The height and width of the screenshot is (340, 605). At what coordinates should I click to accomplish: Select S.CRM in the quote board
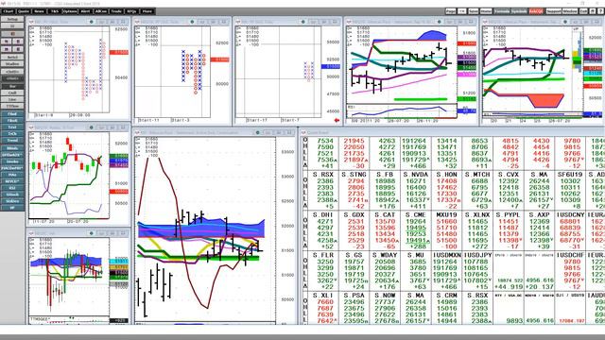446,296
